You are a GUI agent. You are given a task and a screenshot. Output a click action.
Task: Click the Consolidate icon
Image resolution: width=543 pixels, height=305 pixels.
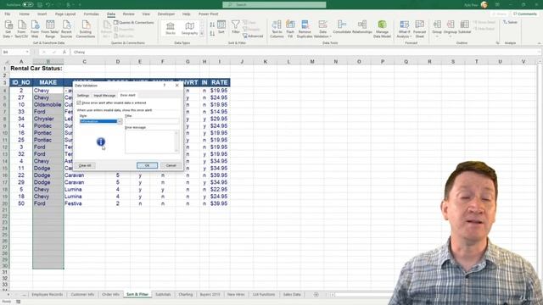tap(342, 27)
